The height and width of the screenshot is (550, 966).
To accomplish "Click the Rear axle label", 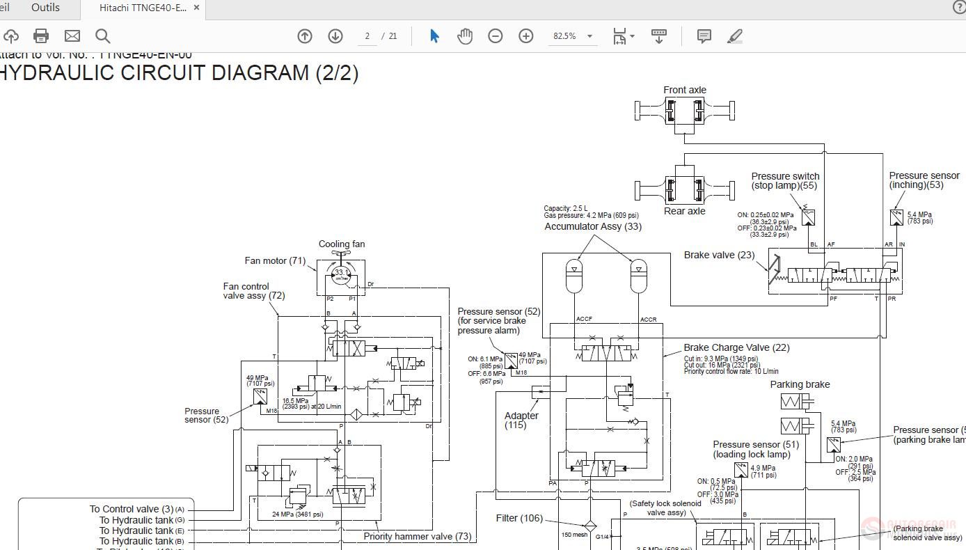I will coord(685,211).
